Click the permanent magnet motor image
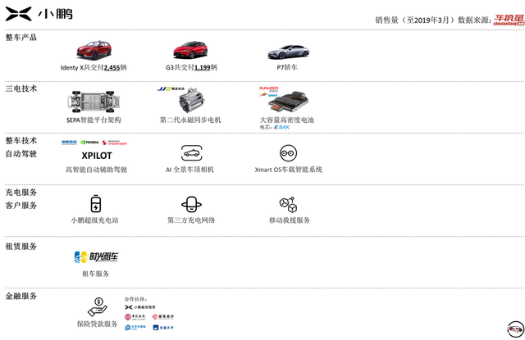 [194, 102]
